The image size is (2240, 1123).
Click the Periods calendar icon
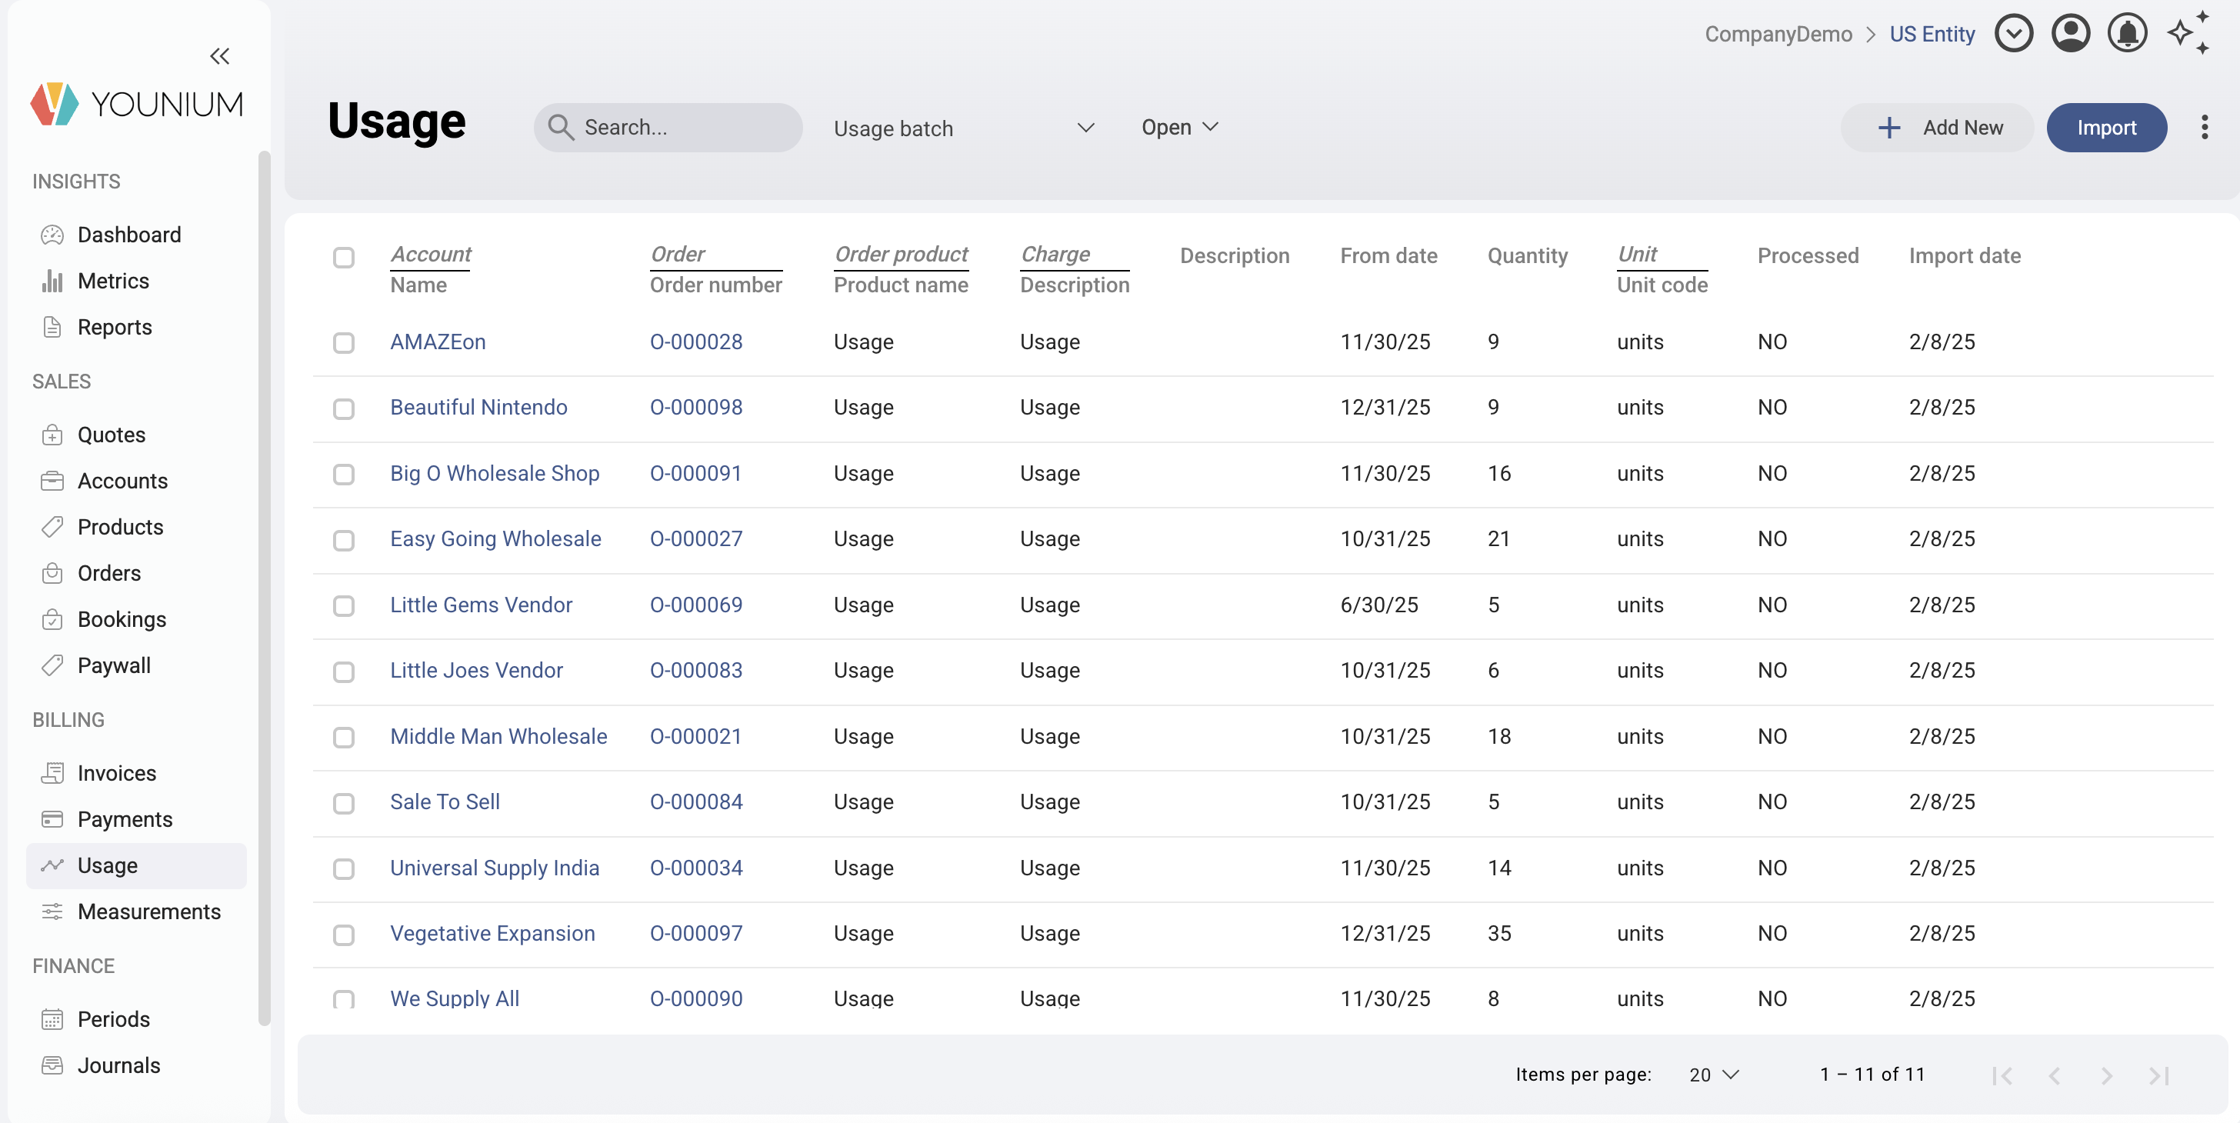(52, 1018)
